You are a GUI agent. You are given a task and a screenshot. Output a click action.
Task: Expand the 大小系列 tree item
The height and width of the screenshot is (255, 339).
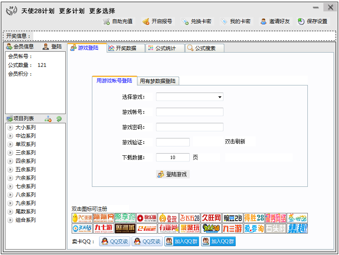pyautogui.click(x=11, y=127)
